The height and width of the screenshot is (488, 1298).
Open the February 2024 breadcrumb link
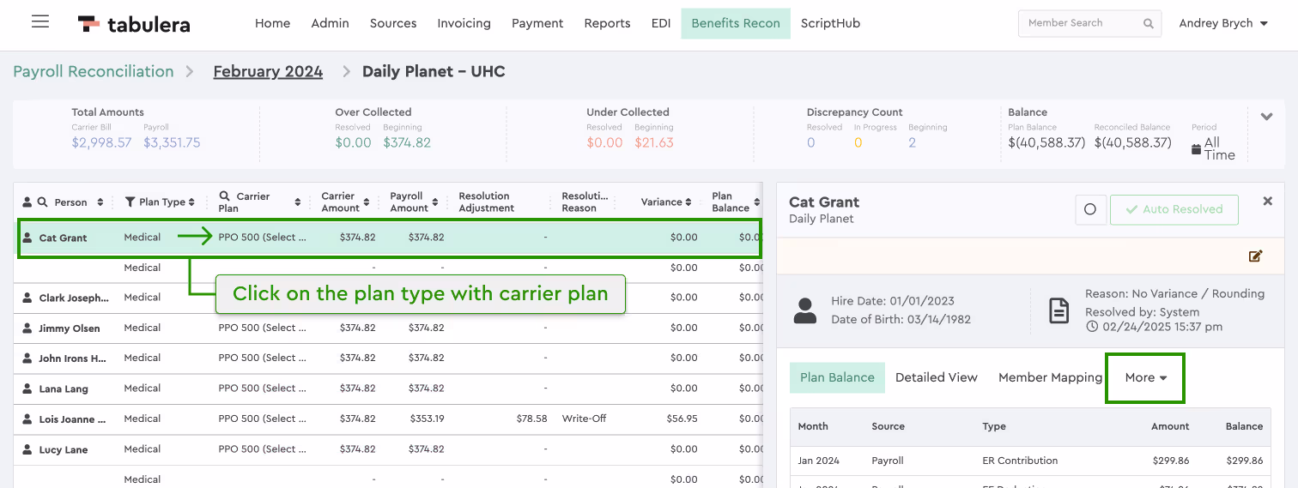click(268, 71)
